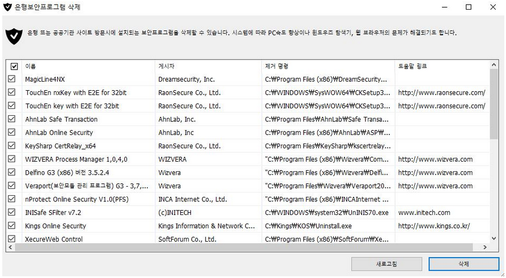Uncheck Kings Online Security checkbox

click(x=12, y=225)
